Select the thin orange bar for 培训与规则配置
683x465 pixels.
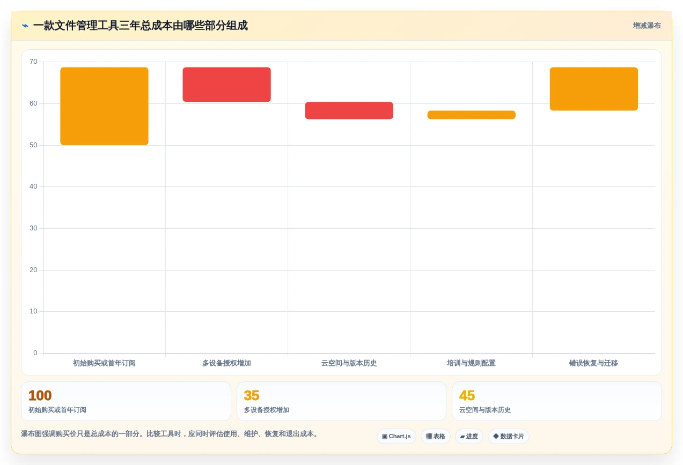pyautogui.click(x=471, y=115)
